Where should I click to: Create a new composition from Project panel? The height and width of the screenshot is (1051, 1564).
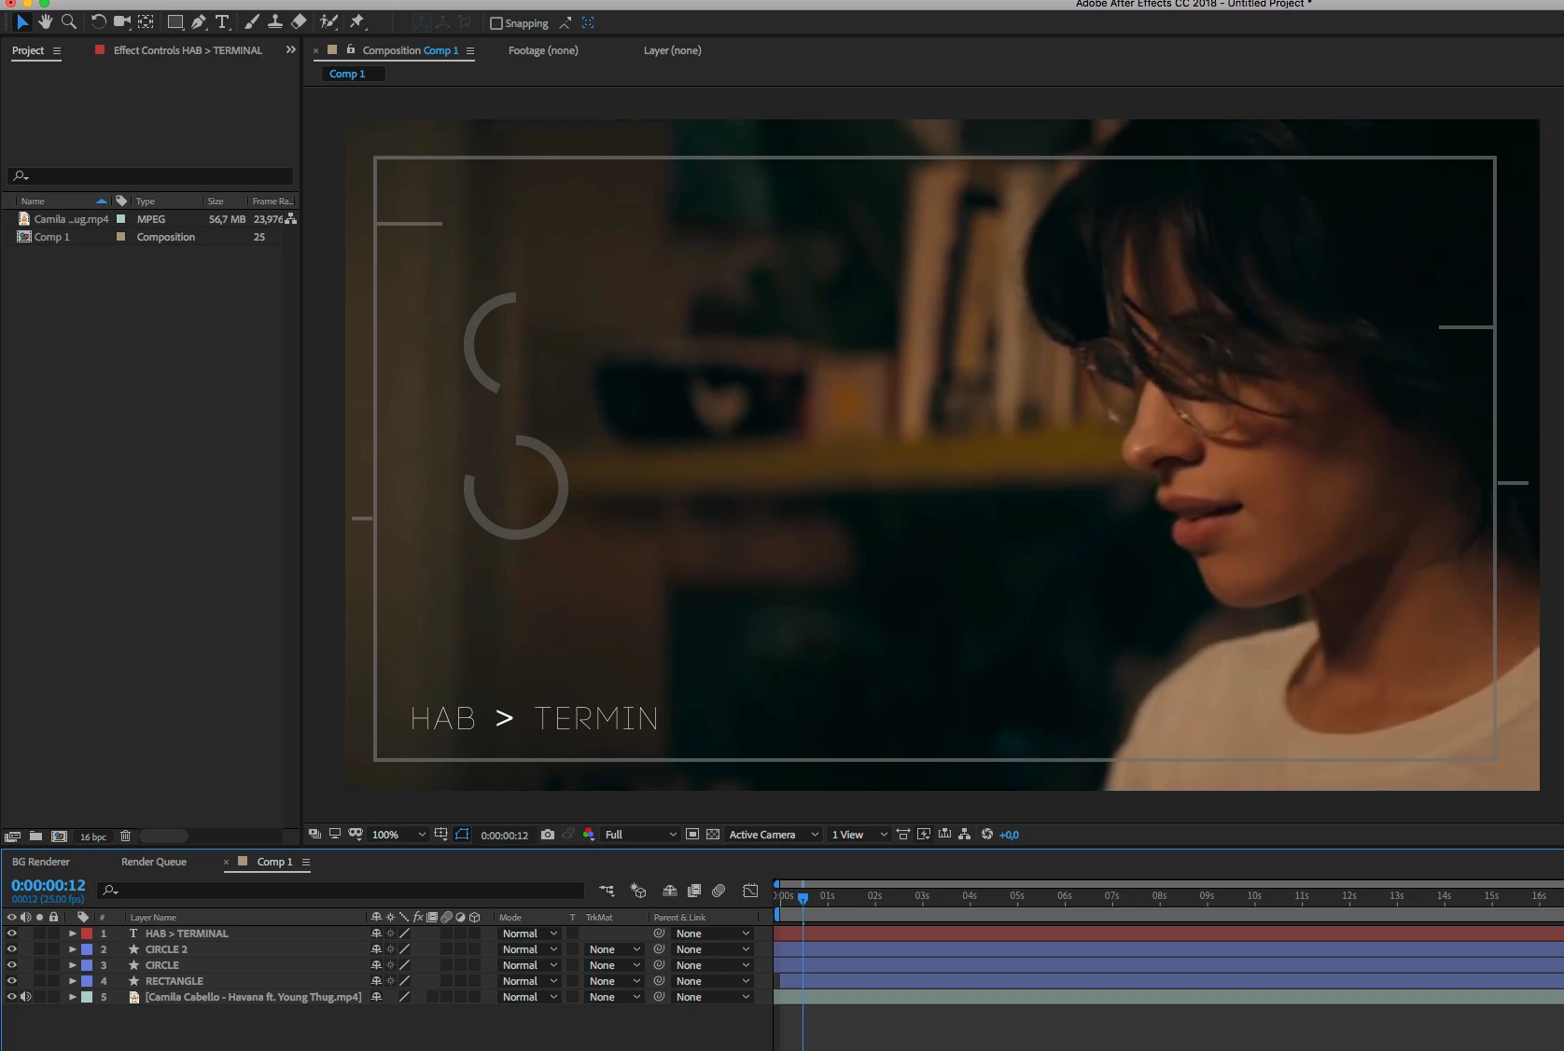pos(60,837)
